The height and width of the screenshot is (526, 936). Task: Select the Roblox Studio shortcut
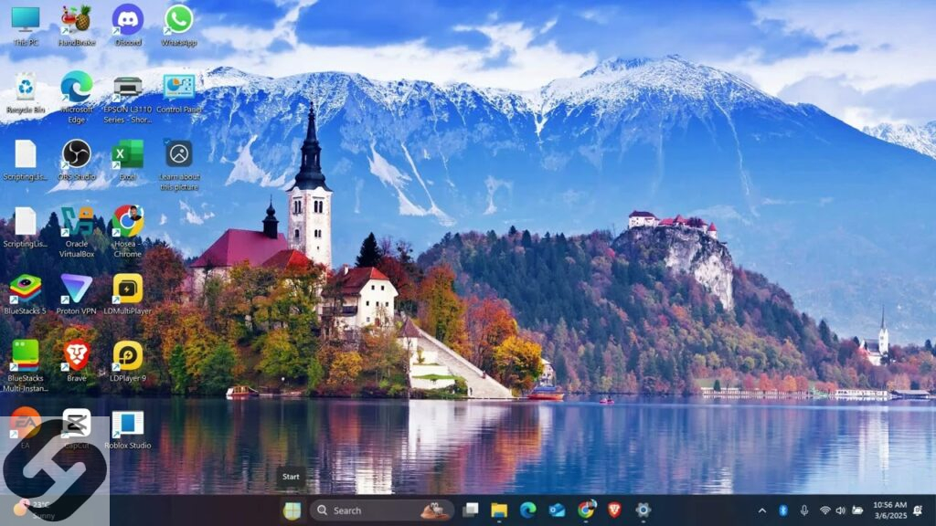coord(128,429)
